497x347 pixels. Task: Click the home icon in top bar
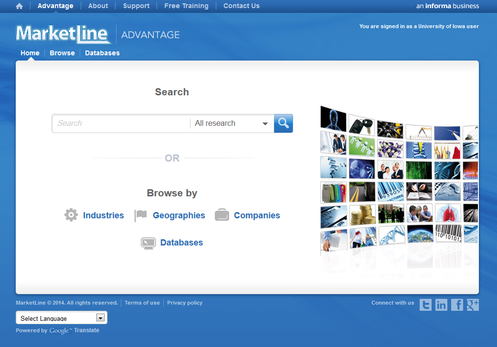point(19,6)
